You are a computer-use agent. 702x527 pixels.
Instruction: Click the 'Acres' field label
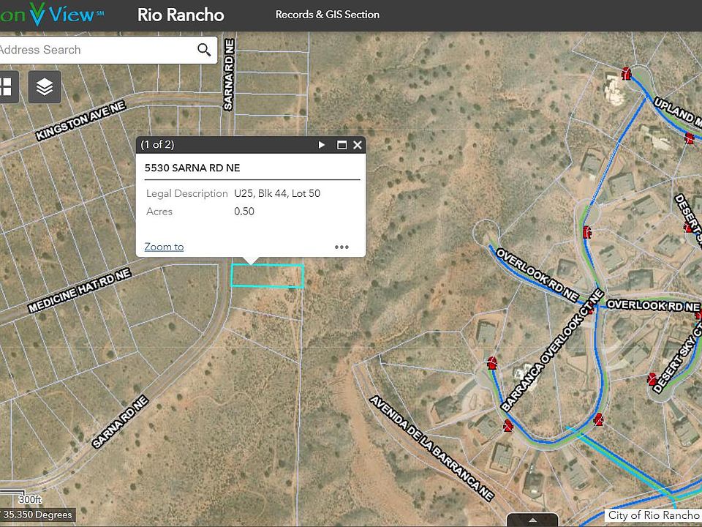tap(159, 212)
